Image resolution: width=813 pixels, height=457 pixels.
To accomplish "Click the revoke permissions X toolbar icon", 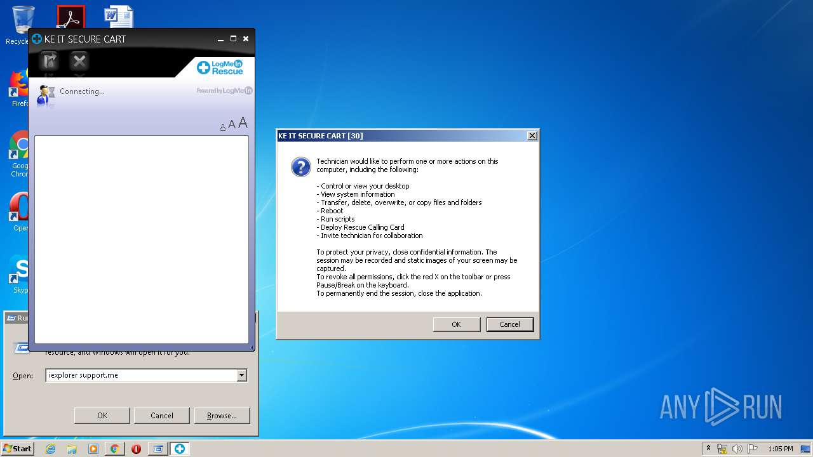I will pyautogui.click(x=79, y=61).
